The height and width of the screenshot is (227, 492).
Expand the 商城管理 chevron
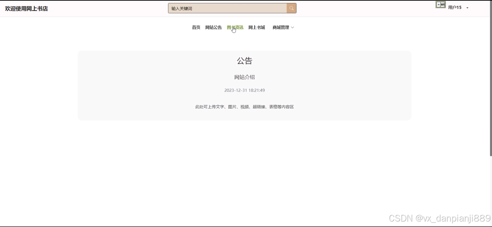coord(292,28)
